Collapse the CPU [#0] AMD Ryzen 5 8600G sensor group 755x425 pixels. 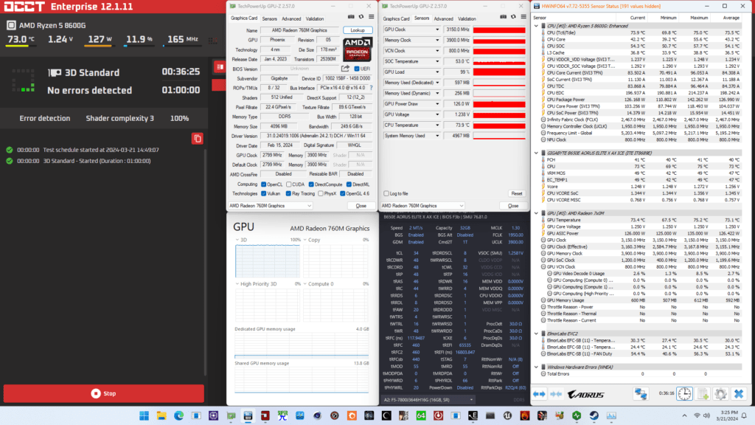(x=537, y=26)
